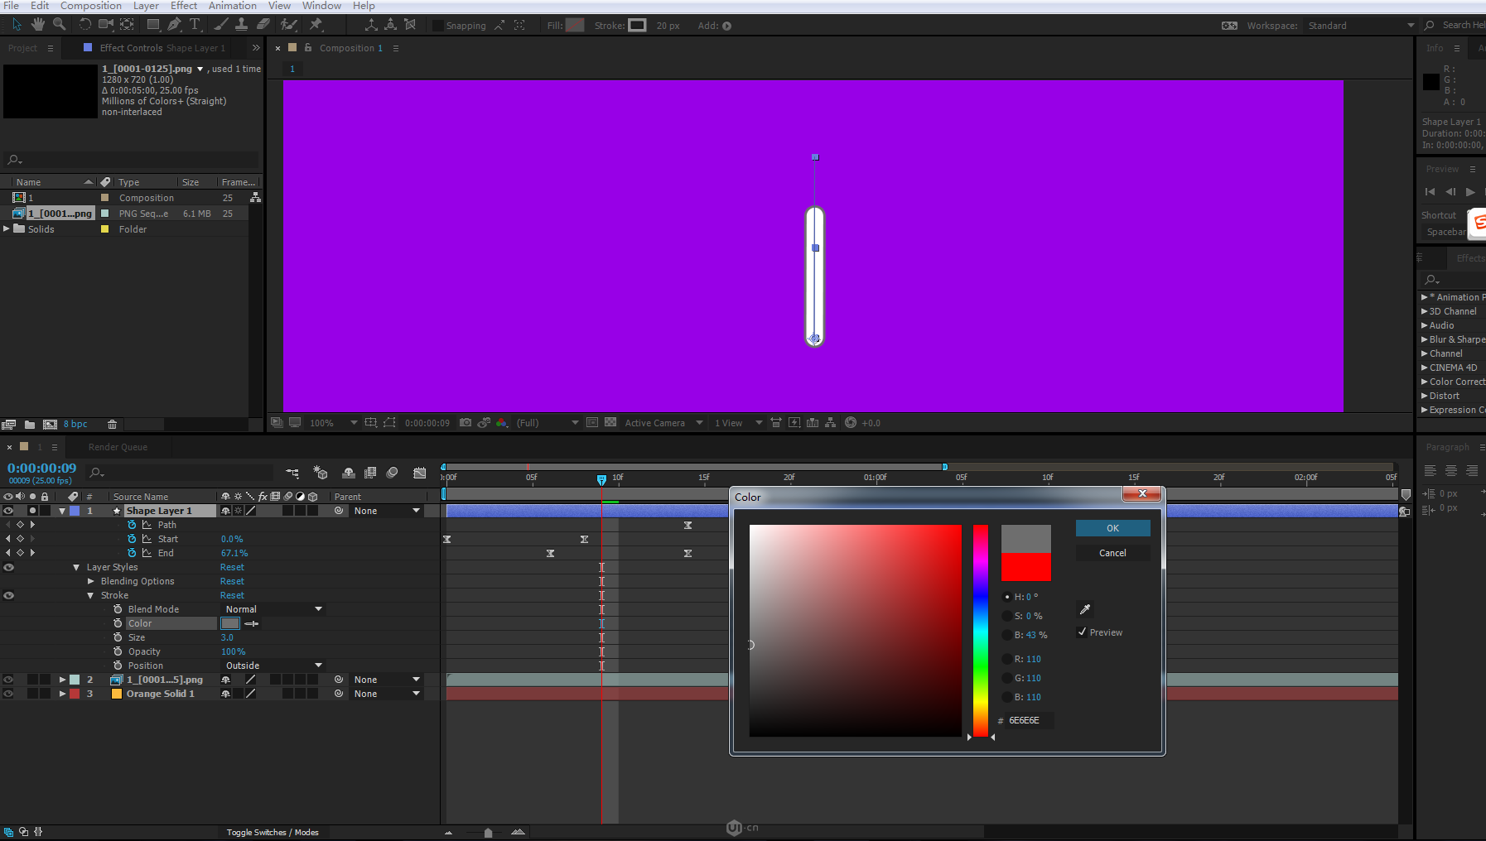Click OK in the Color dialog
1486x841 pixels.
pyautogui.click(x=1112, y=528)
